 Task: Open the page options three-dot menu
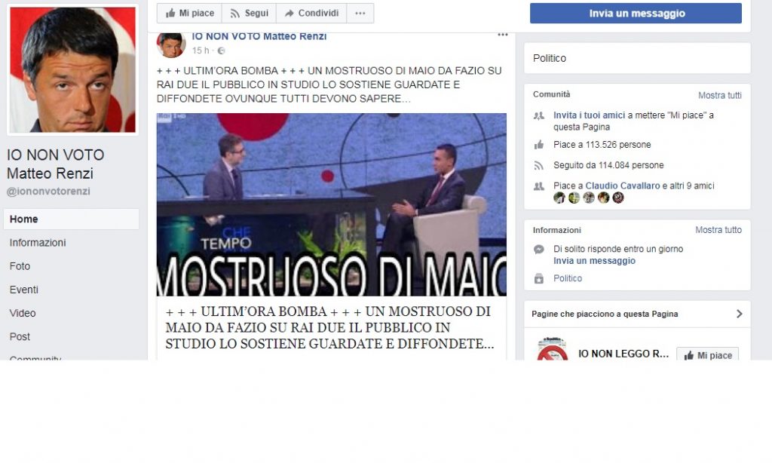pyautogui.click(x=360, y=14)
